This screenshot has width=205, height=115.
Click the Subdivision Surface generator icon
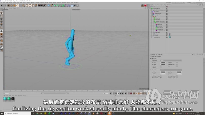55,6
